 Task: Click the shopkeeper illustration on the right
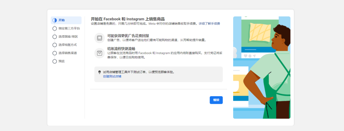[262, 68]
